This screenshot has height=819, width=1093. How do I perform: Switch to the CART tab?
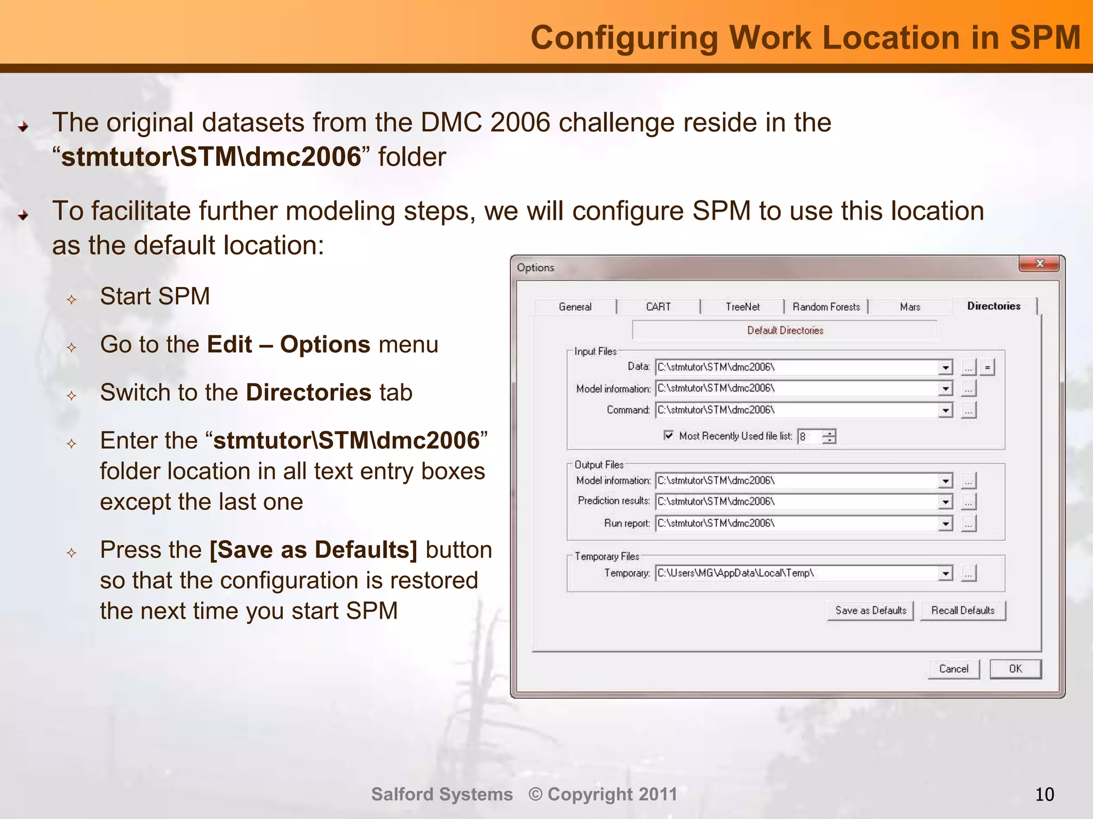click(658, 307)
